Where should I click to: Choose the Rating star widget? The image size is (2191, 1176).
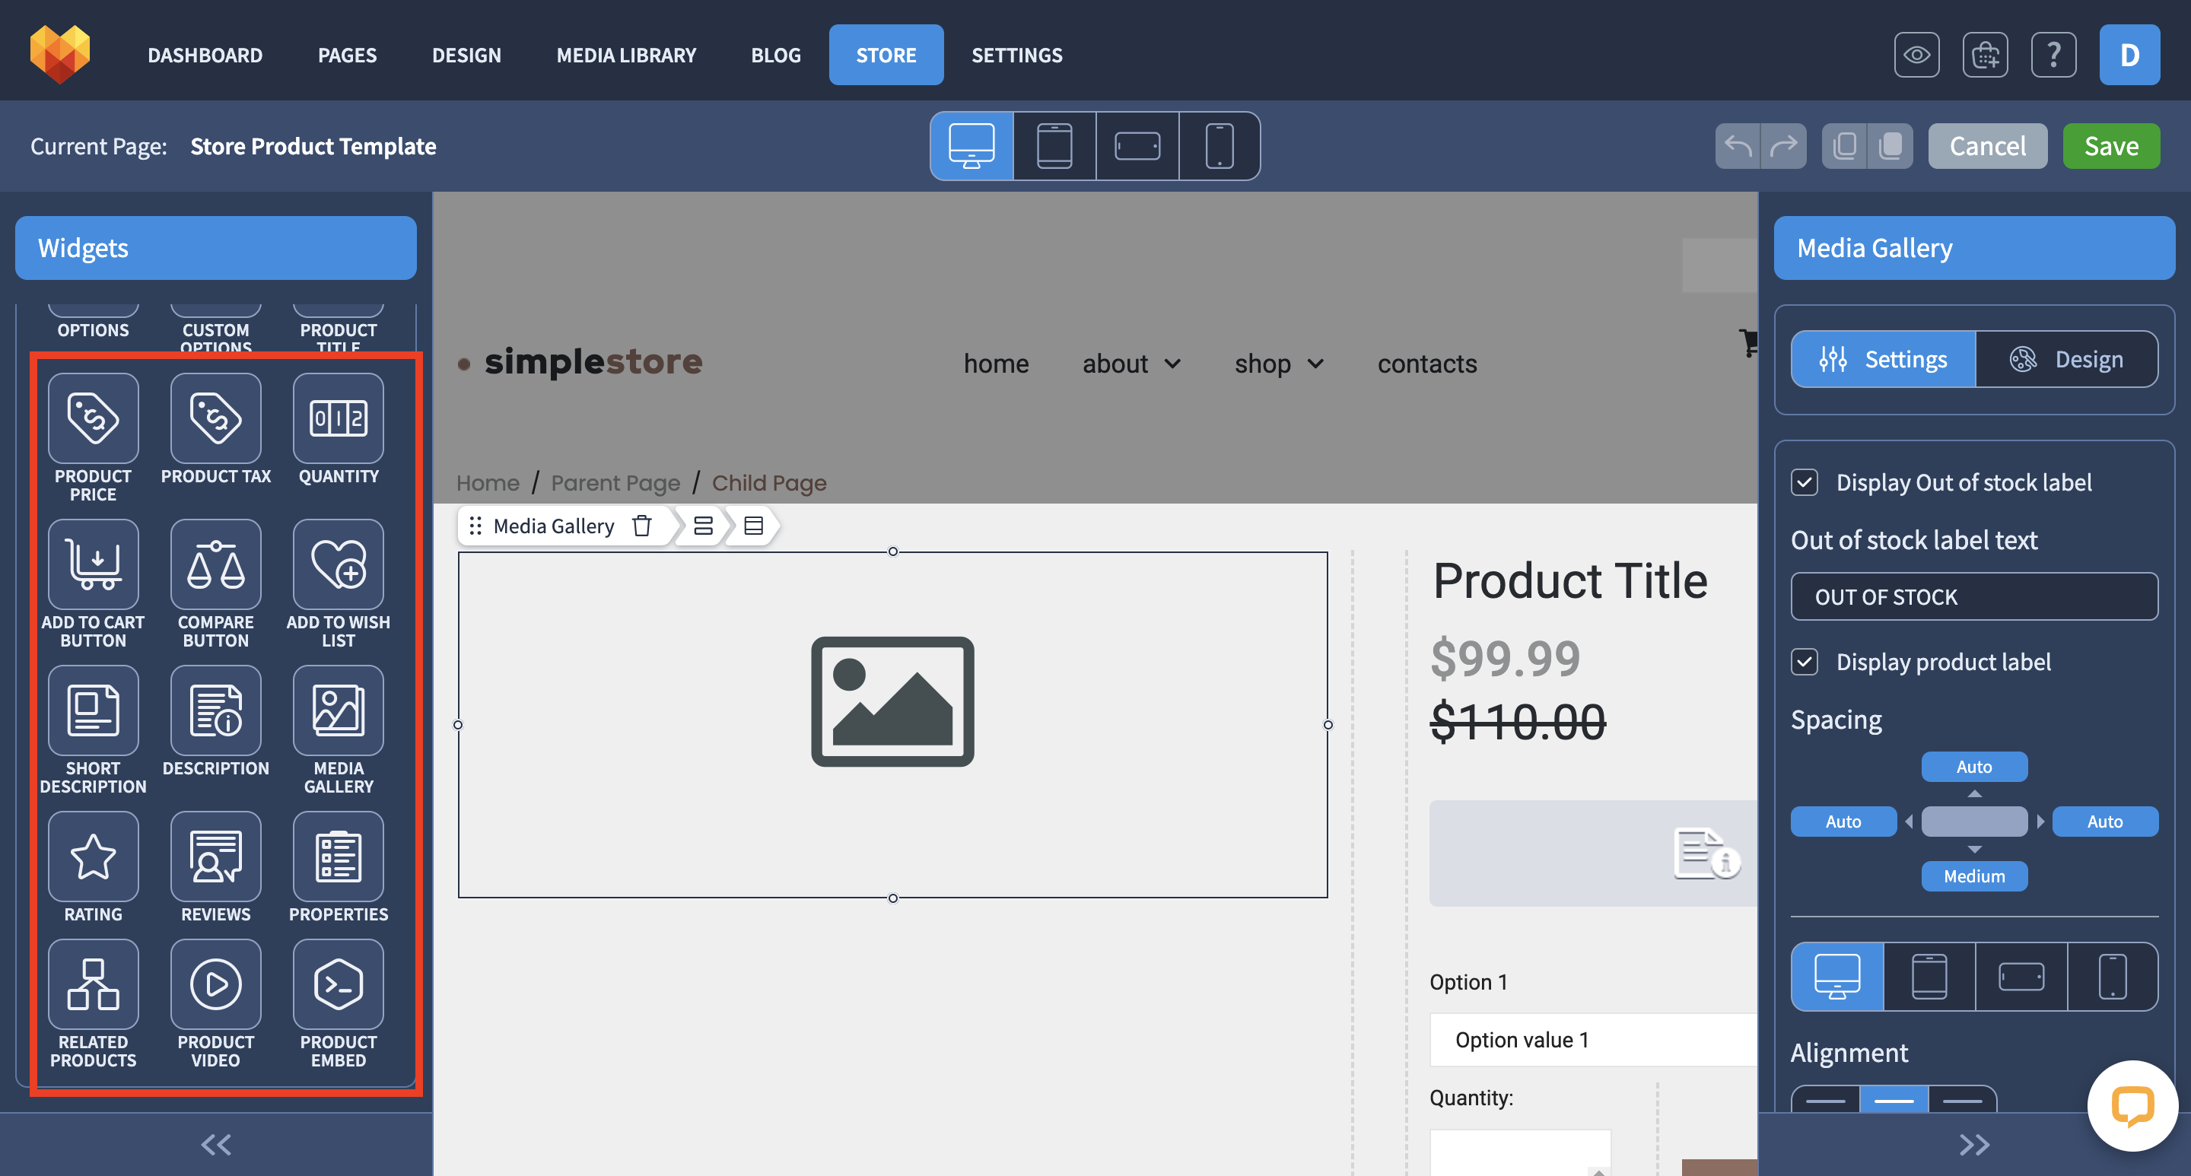93,857
